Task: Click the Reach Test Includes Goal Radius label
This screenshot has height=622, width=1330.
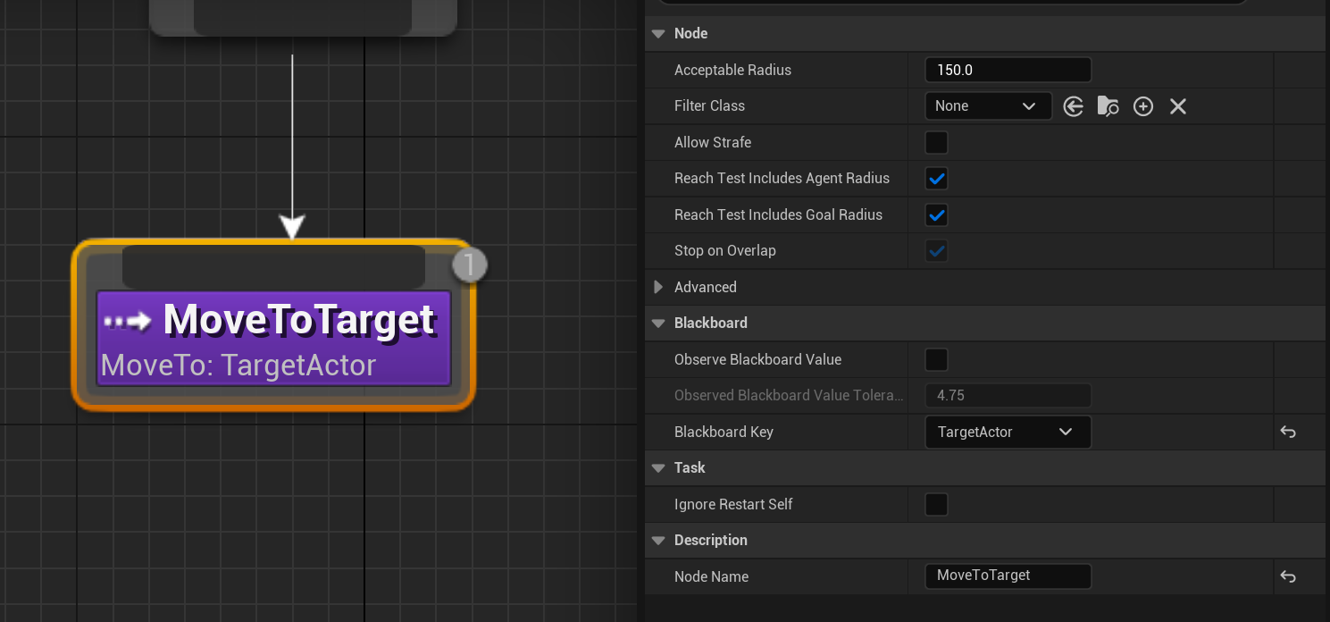Action: click(778, 214)
